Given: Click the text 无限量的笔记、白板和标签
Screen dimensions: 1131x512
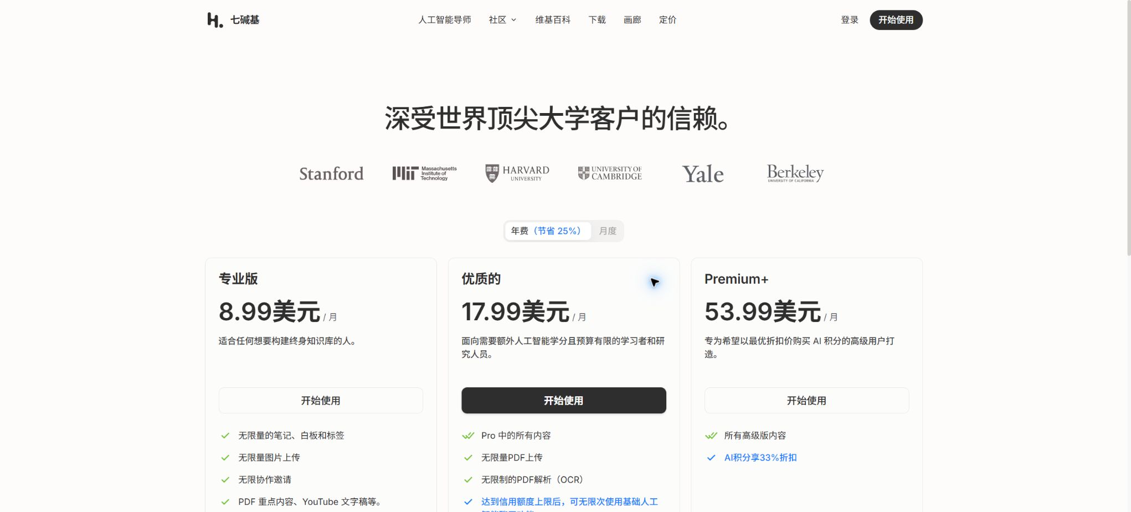Looking at the screenshot, I should [291, 436].
